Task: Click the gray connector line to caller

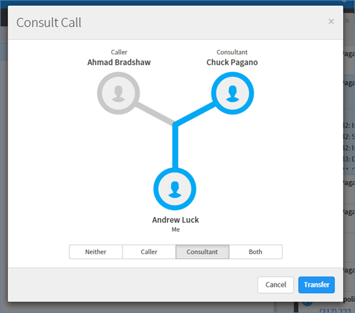Action: pyautogui.click(x=155, y=113)
